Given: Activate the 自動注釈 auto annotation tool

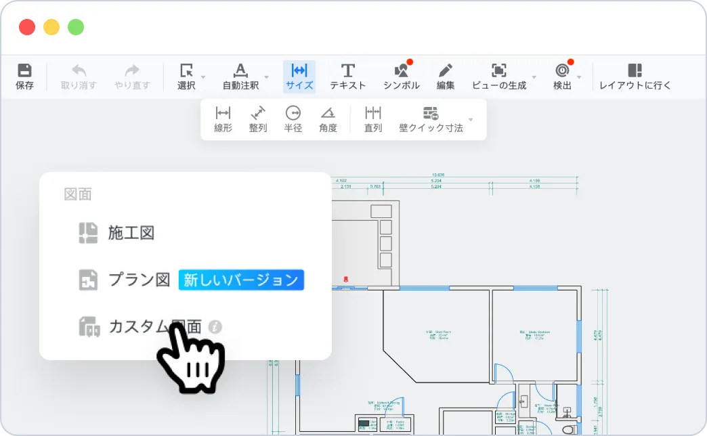Looking at the screenshot, I should pyautogui.click(x=241, y=77).
